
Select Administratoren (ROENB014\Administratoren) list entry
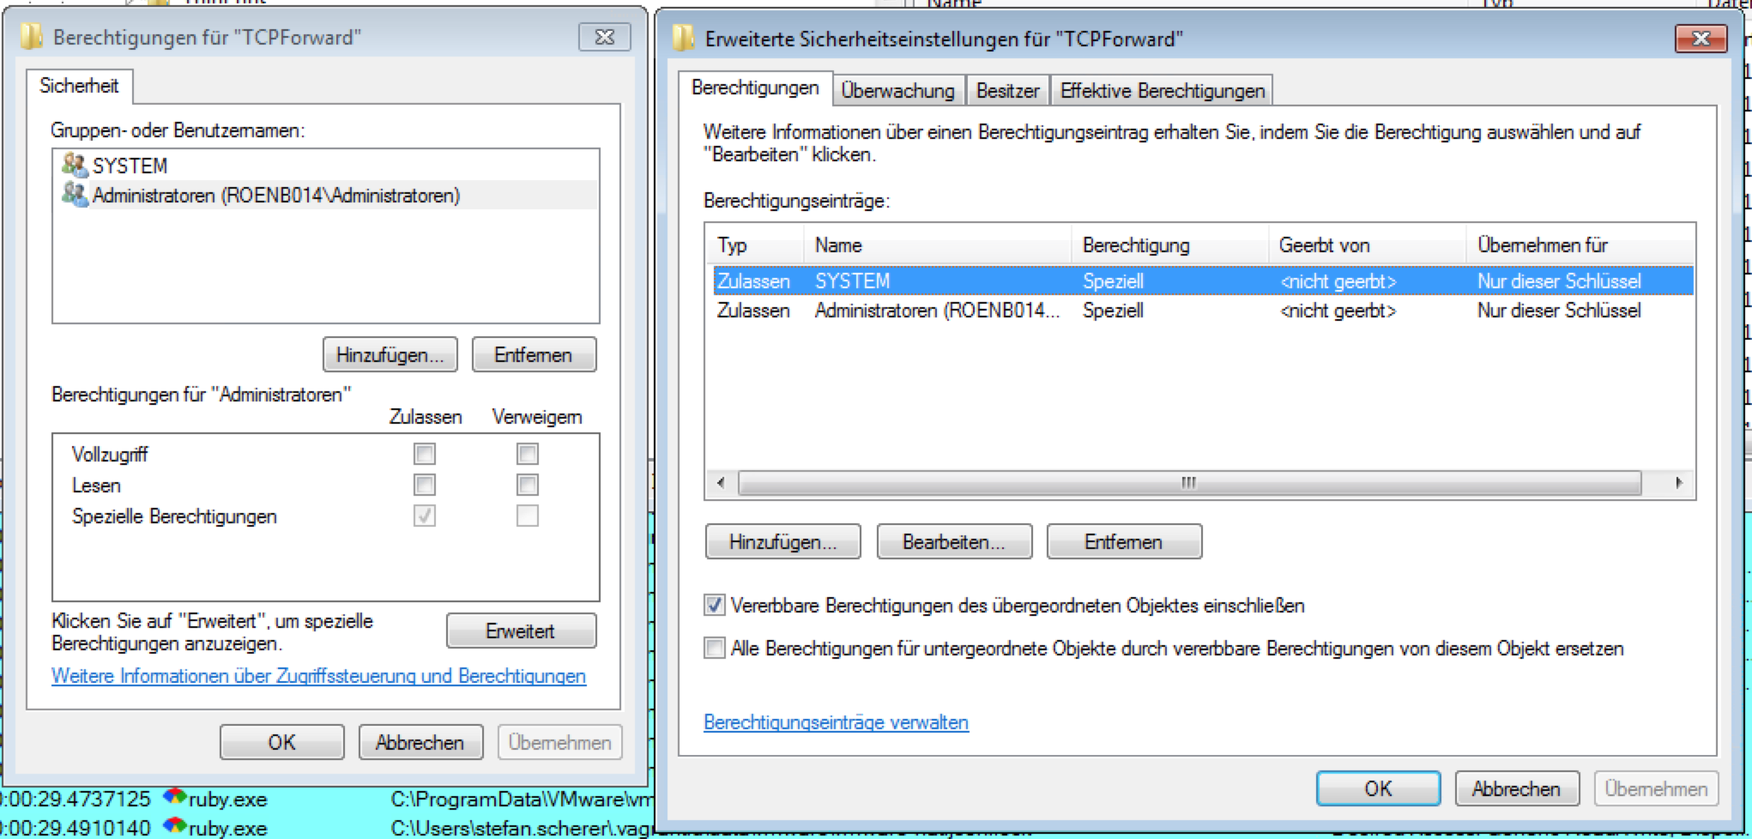pyautogui.click(x=326, y=195)
